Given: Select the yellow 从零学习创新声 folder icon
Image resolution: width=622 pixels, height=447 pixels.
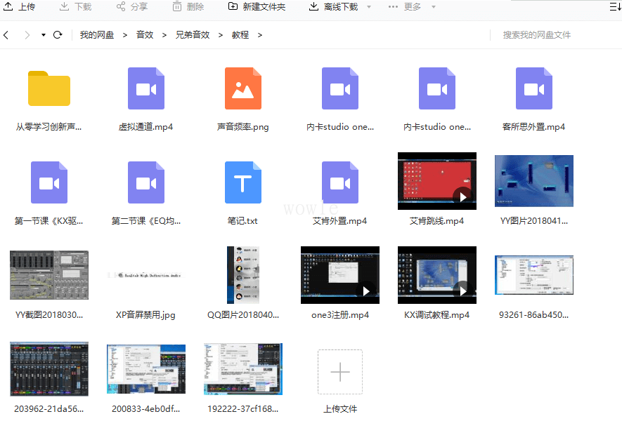Looking at the screenshot, I should click(48, 88).
